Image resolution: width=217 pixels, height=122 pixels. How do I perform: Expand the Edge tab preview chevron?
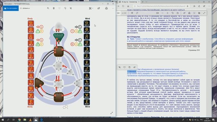click(x=146, y=2)
